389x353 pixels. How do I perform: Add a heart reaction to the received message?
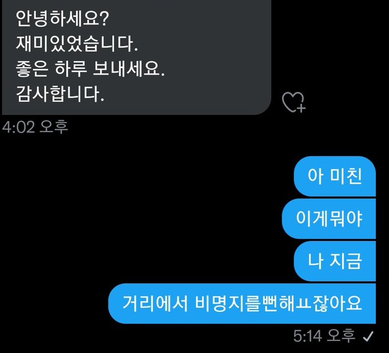[293, 102]
